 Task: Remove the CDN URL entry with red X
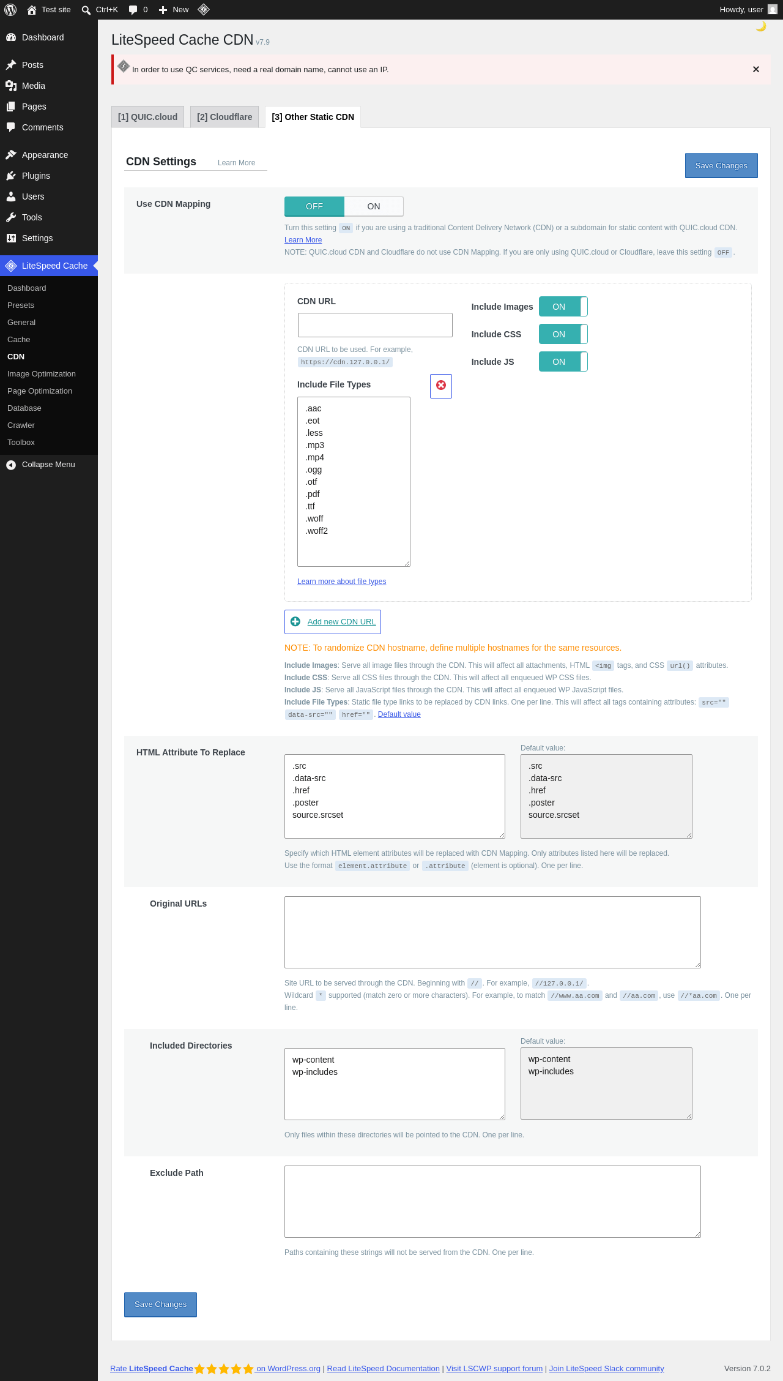point(441,386)
